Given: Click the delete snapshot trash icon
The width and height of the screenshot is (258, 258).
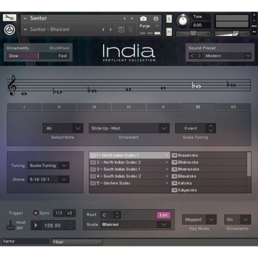Looking at the screenshot, I should tap(130, 29).
